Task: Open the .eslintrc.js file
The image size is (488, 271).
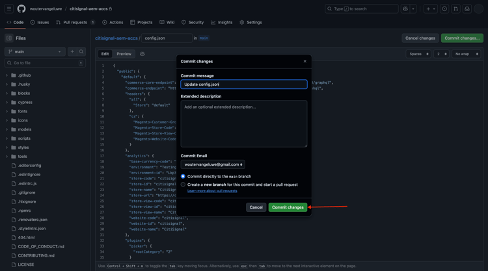Action: [27, 183]
